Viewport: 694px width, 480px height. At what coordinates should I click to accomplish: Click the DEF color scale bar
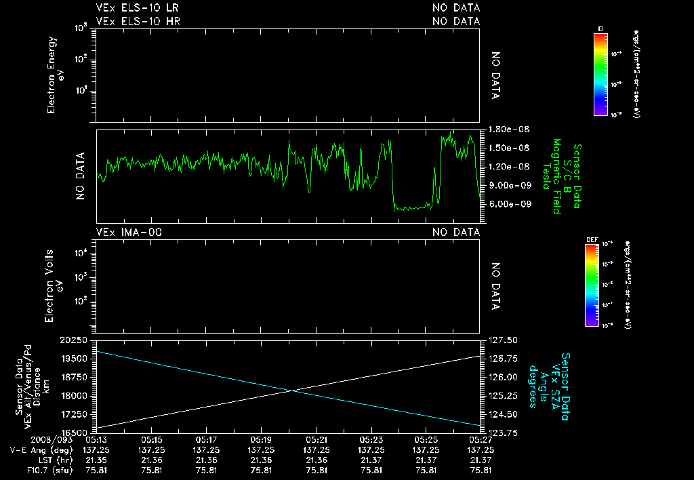[x=592, y=285]
